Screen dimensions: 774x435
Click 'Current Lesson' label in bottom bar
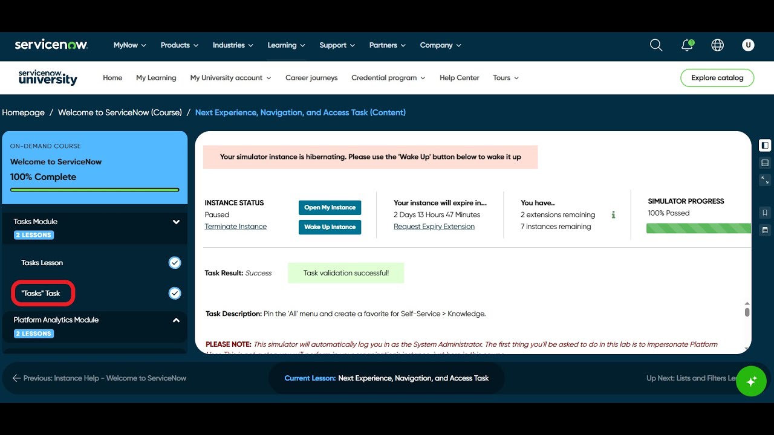pos(310,378)
